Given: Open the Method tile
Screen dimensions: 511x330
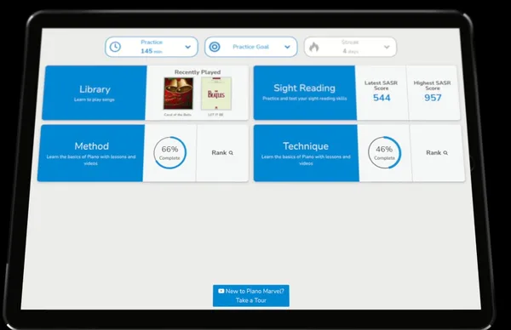Looking at the screenshot, I should [91, 153].
